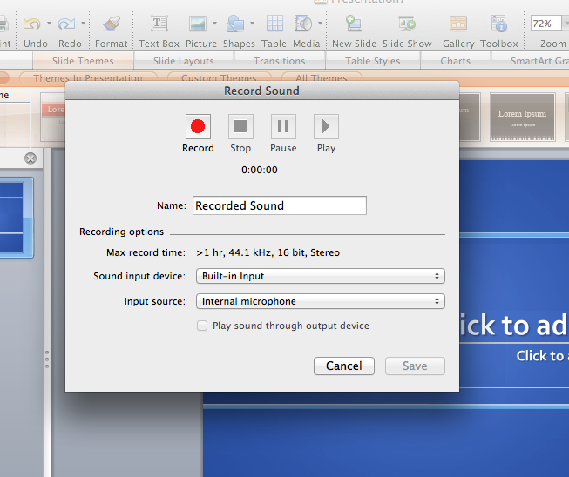Select the Custom Themes filter
569x477 pixels.
[220, 77]
